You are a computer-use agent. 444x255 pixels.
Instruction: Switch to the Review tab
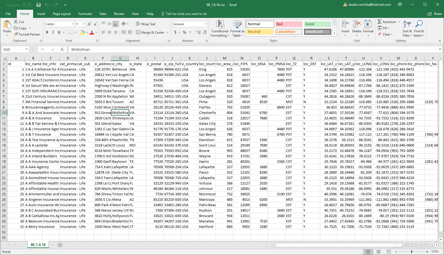coord(119,14)
